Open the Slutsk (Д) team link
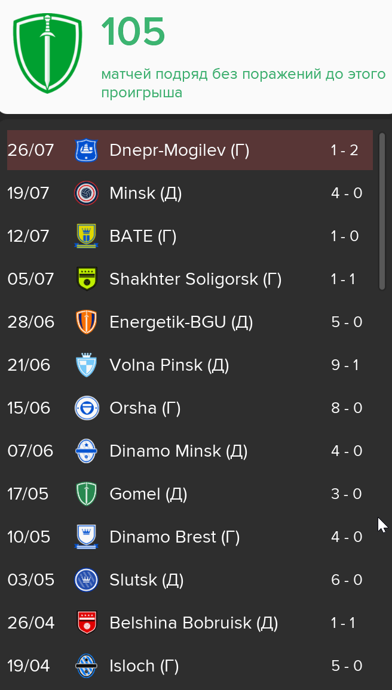This screenshot has width=392, height=690. (x=146, y=580)
